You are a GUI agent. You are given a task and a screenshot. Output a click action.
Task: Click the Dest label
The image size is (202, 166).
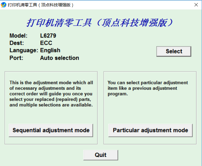click(17, 43)
